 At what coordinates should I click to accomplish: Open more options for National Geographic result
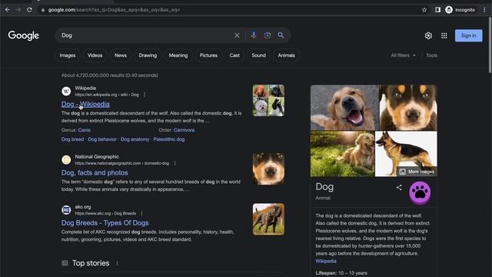(x=175, y=163)
